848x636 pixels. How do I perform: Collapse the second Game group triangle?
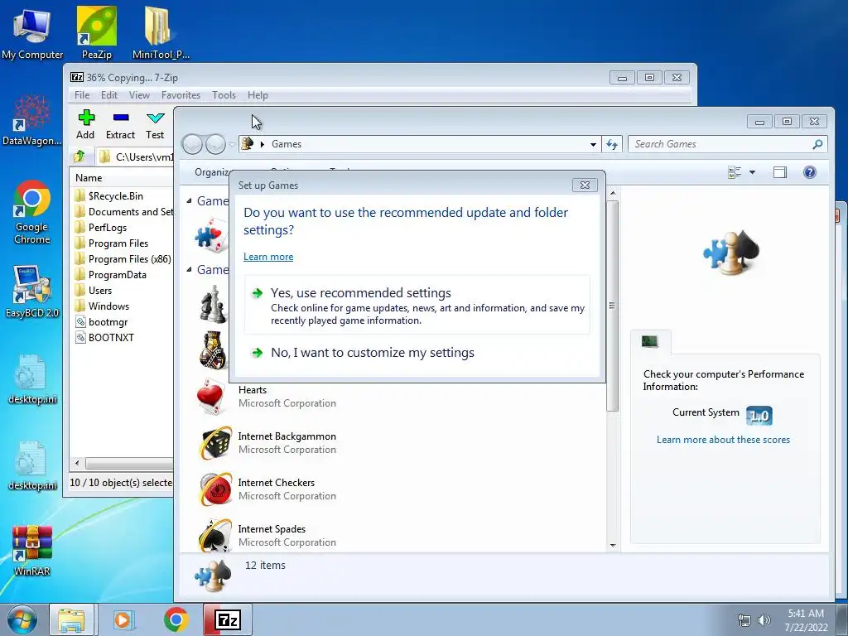(x=189, y=269)
